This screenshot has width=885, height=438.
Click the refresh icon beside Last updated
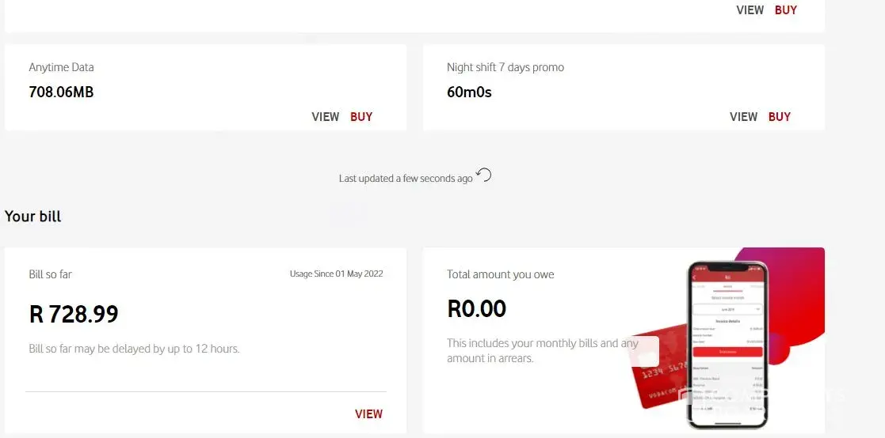(x=484, y=176)
